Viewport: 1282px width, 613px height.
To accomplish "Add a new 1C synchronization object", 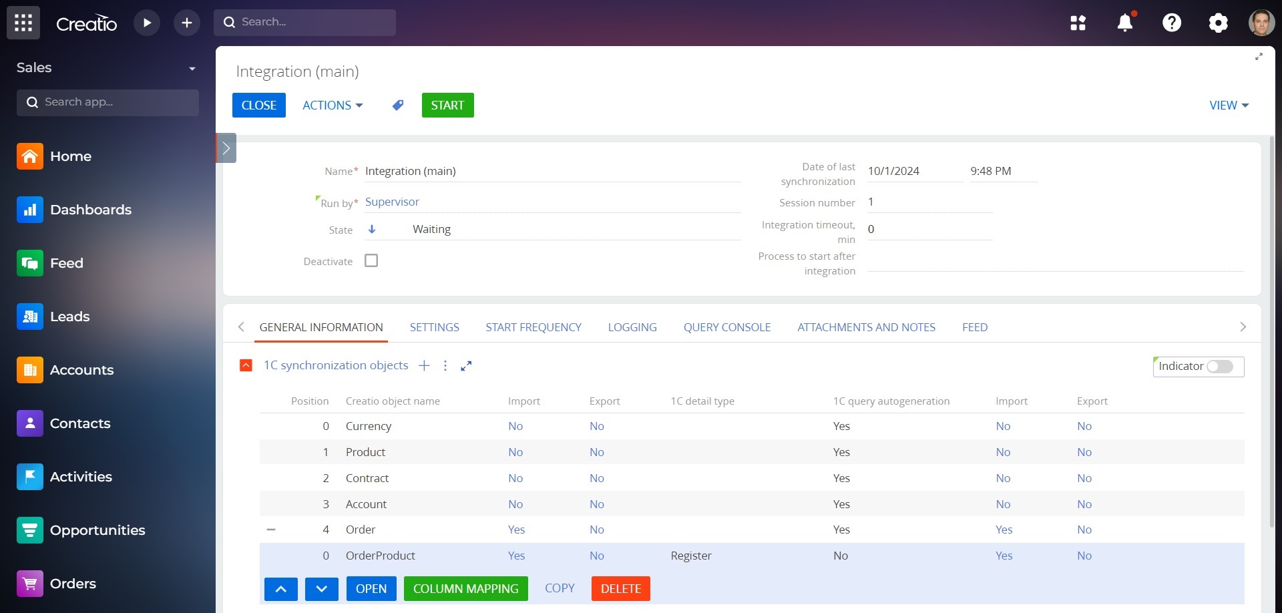I will [x=424, y=365].
